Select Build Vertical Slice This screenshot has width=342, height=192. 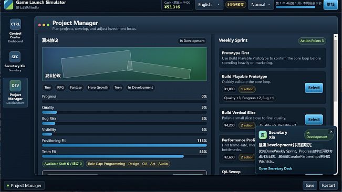click(314, 120)
